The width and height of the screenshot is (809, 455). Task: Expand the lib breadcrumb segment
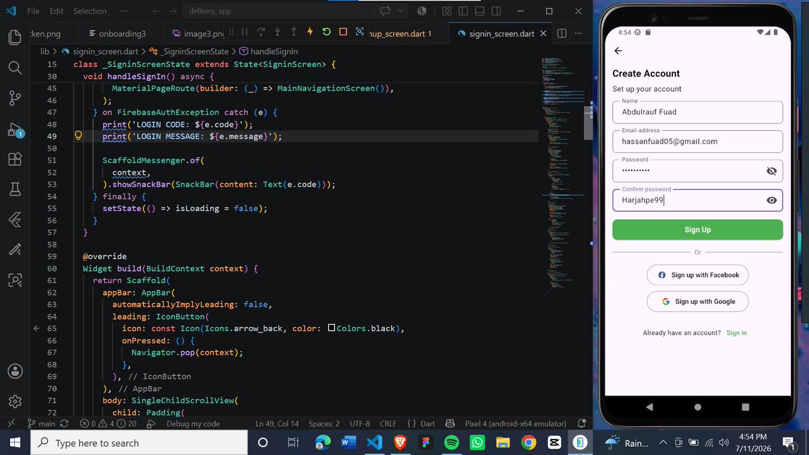coord(44,51)
